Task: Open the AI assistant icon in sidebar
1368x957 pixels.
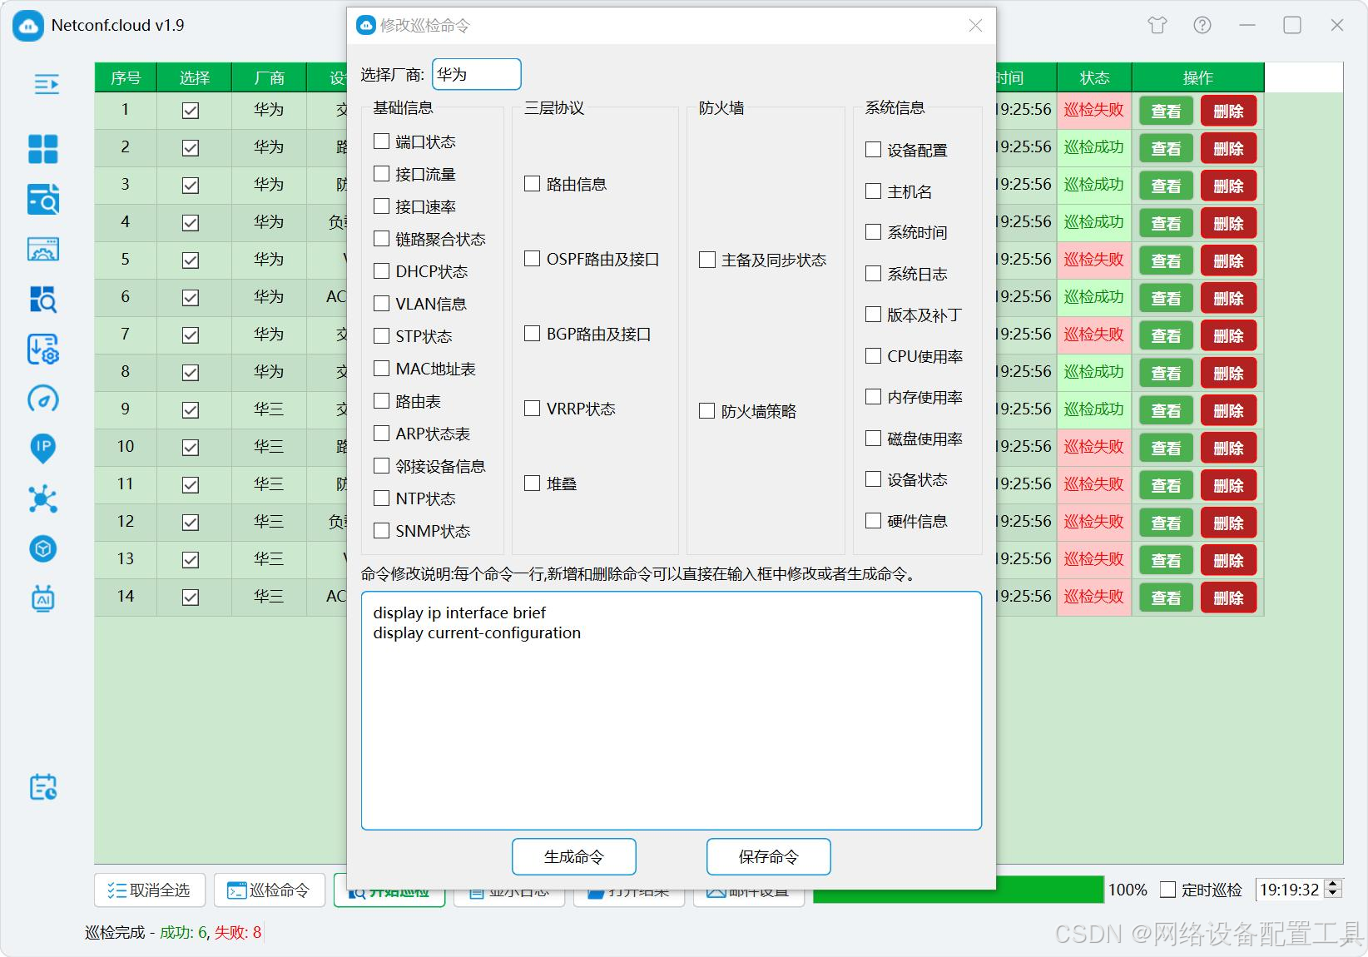Action: click(x=43, y=598)
